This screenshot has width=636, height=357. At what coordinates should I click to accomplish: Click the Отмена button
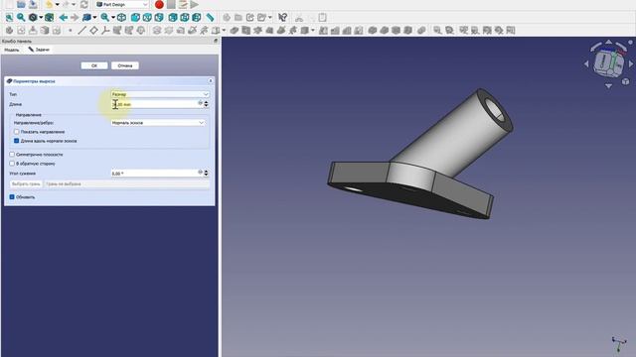[125, 65]
